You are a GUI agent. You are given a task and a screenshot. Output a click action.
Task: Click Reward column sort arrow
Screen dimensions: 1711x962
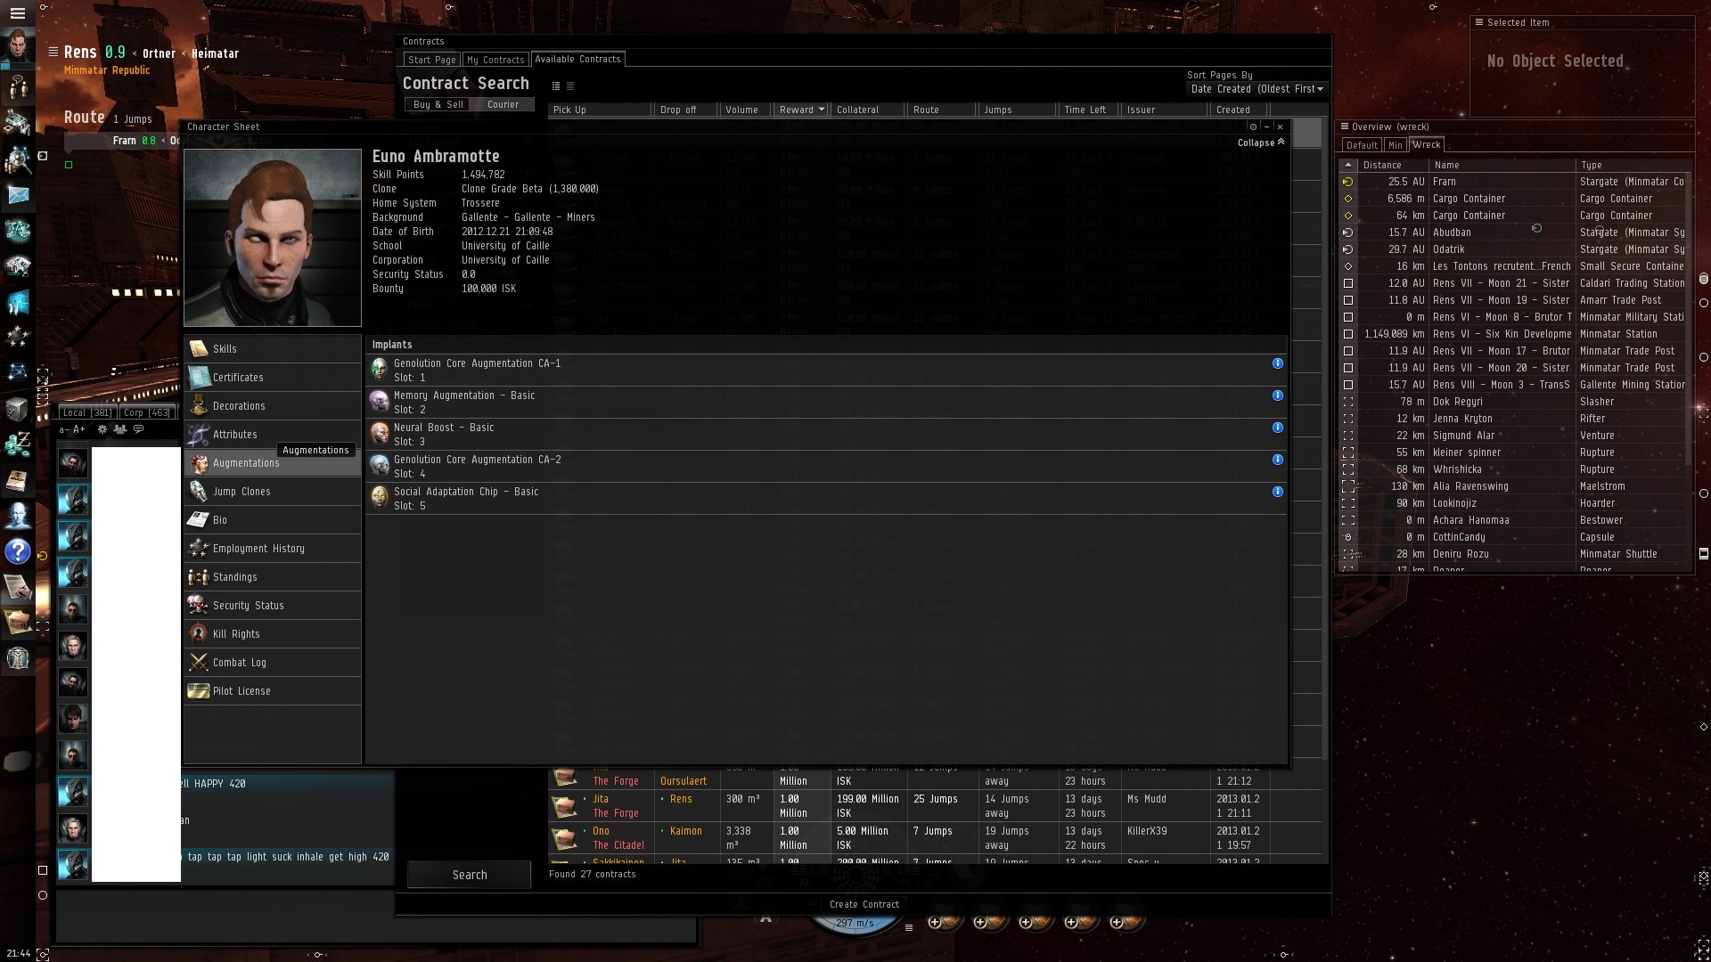(x=821, y=110)
